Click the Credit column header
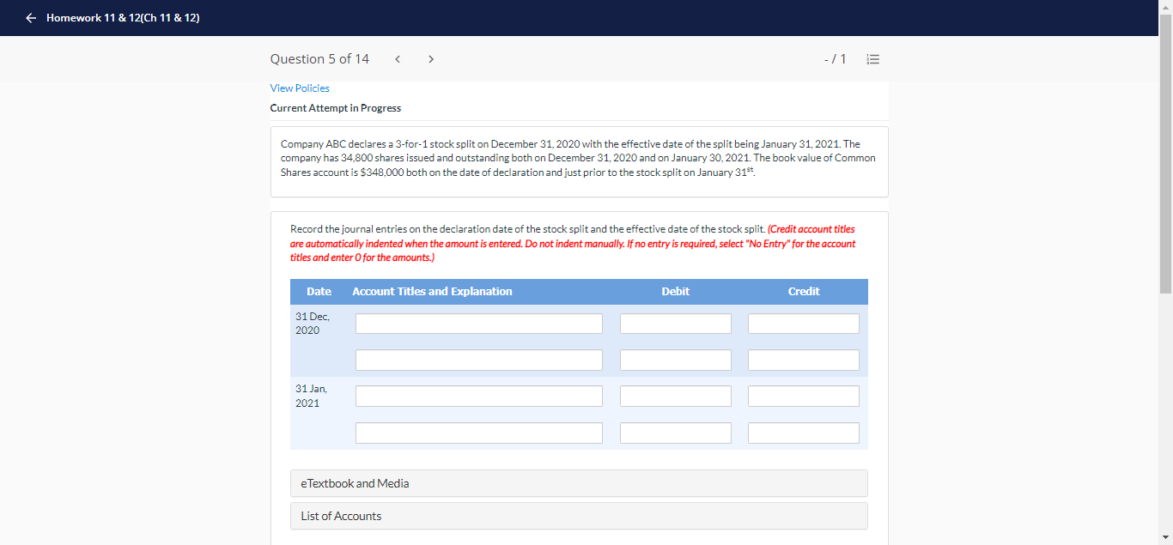Screen dimensions: 1173x545 pyautogui.click(x=804, y=292)
